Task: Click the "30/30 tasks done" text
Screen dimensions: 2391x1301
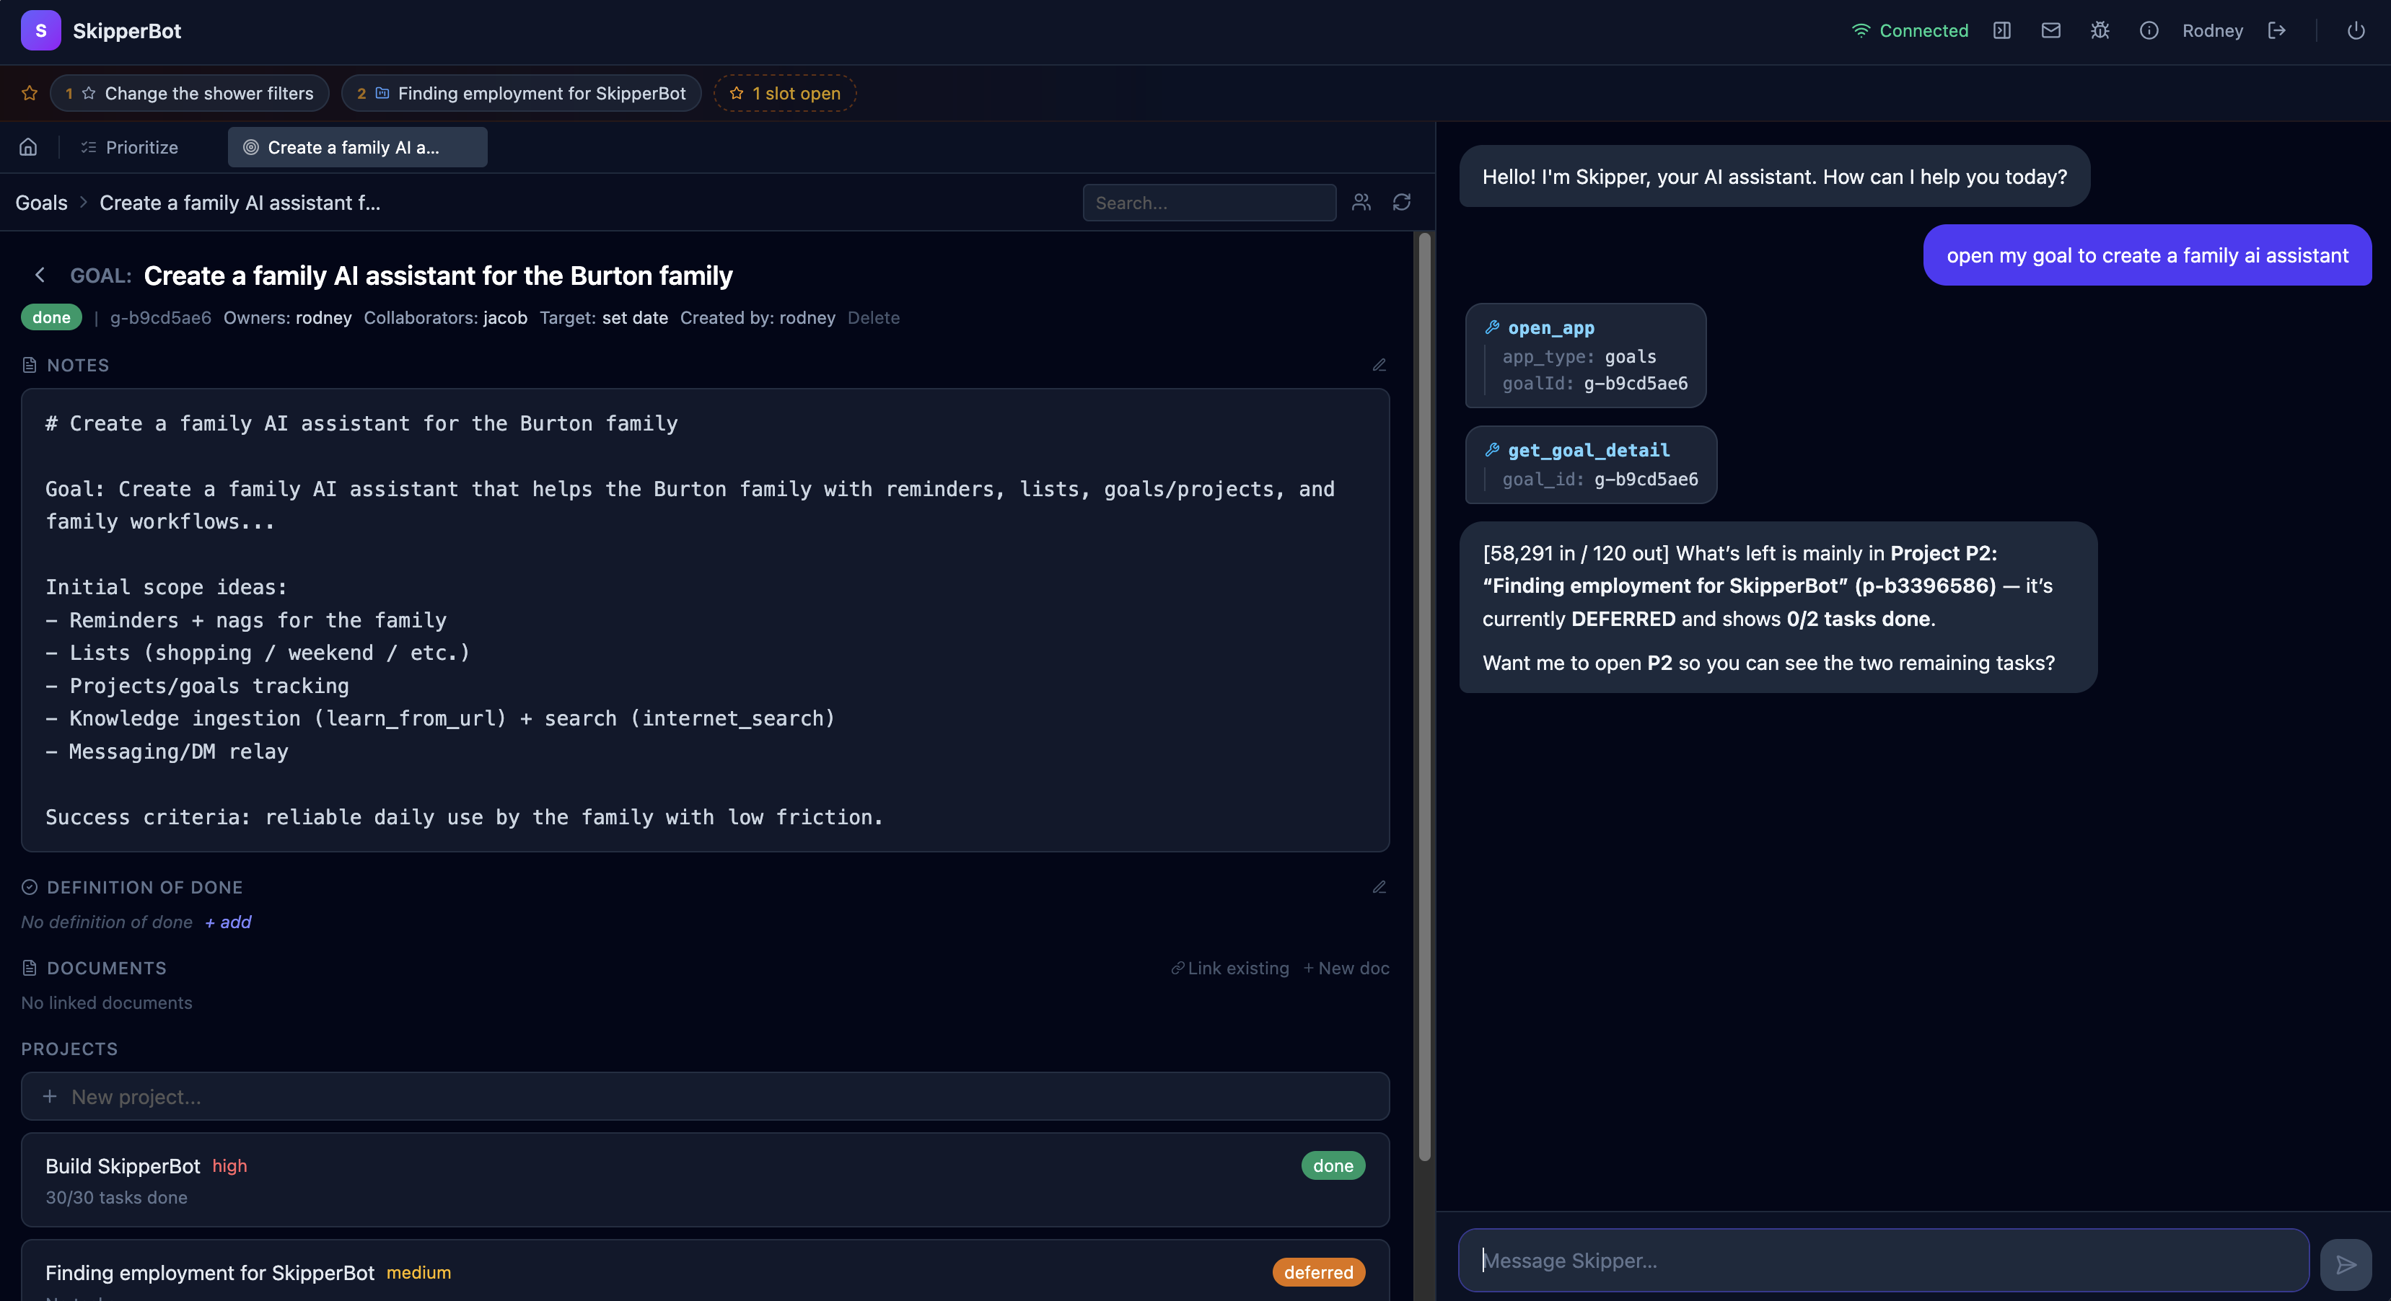Action: 116,1197
